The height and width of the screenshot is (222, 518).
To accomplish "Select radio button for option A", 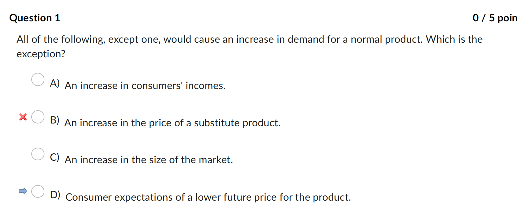I will pos(38,79).
